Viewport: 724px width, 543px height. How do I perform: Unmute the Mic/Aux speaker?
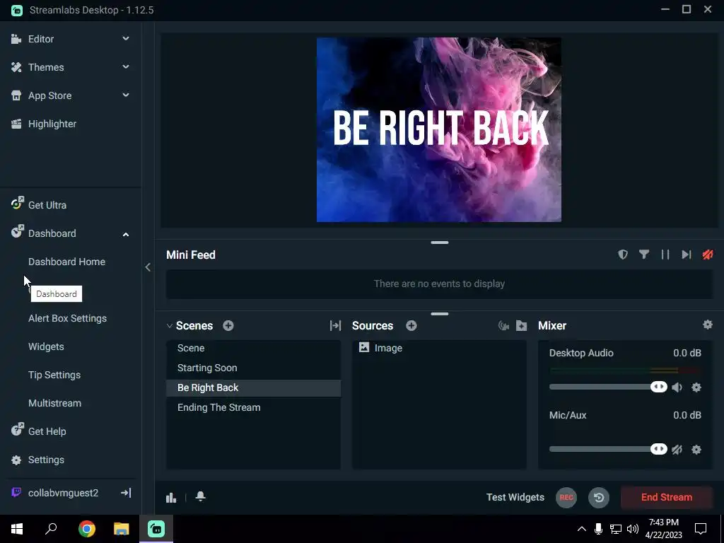click(677, 449)
